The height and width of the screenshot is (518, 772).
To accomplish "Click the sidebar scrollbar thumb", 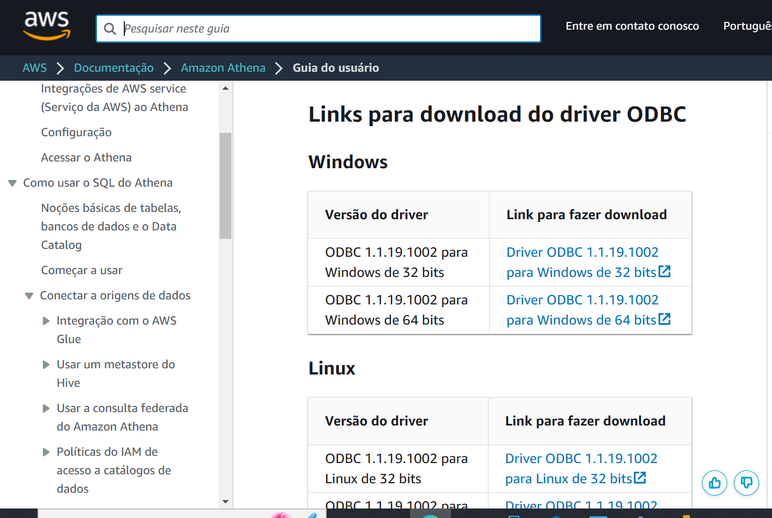I will (x=225, y=186).
